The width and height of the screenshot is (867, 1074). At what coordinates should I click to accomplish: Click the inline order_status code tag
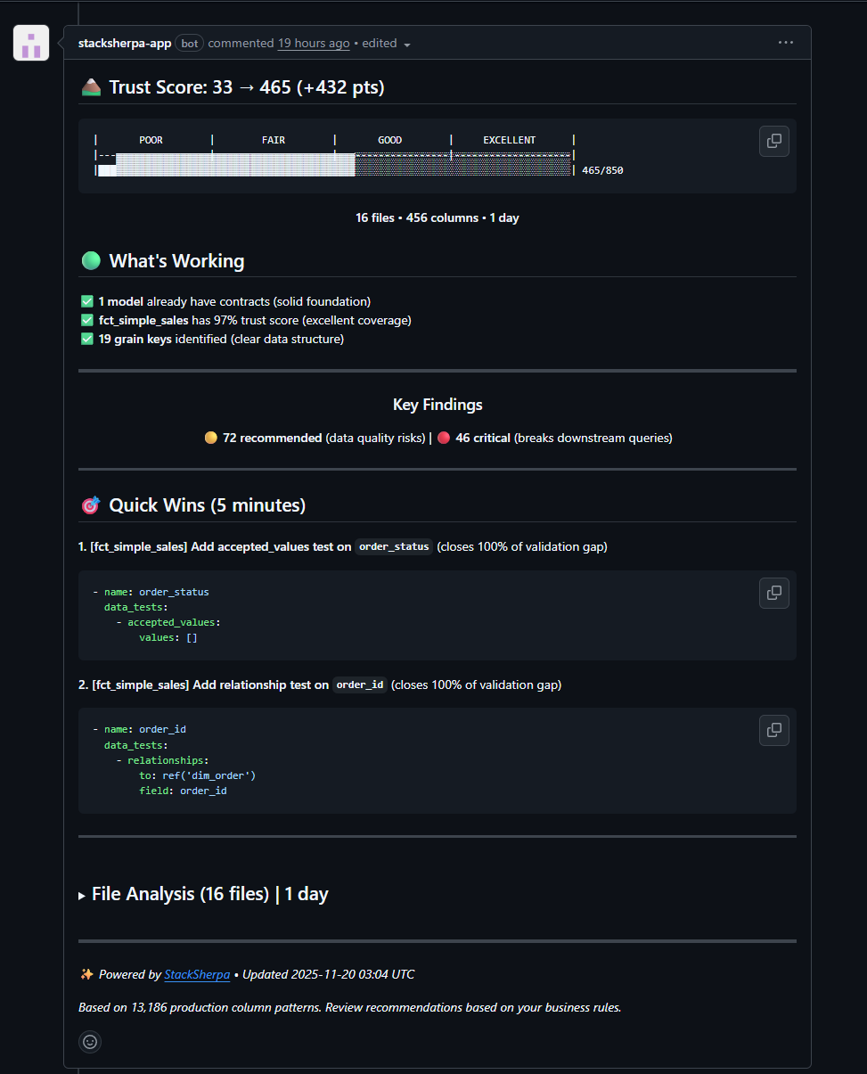coord(394,547)
